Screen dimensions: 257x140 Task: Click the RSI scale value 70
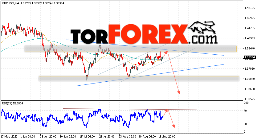pyautogui.click(x=245, y=111)
